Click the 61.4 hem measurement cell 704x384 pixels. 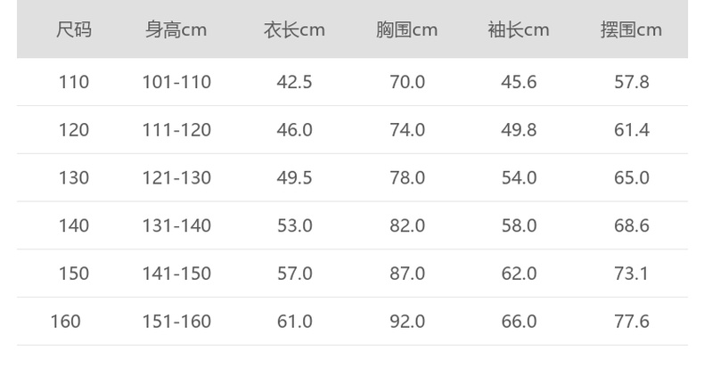click(x=632, y=130)
